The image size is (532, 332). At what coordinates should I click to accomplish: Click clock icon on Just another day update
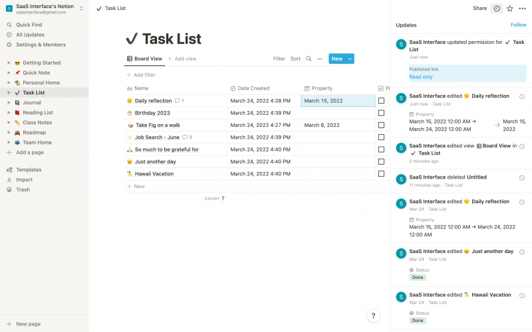(x=522, y=252)
